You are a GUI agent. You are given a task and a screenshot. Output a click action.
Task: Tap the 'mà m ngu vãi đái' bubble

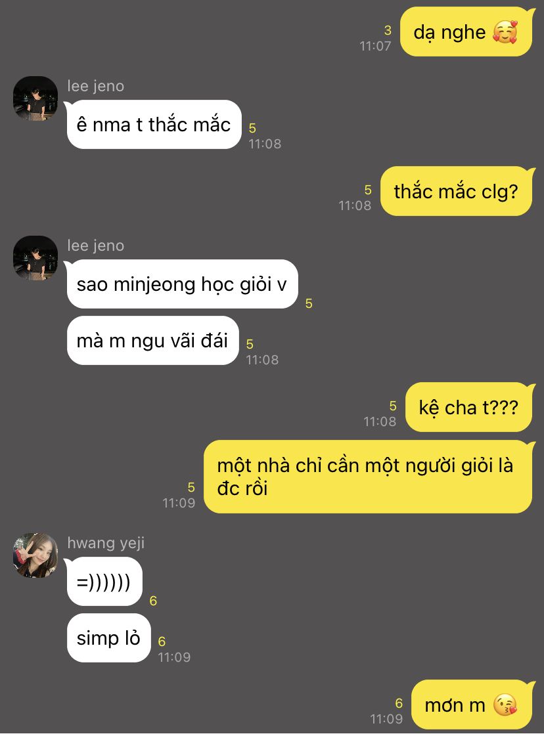(152, 340)
